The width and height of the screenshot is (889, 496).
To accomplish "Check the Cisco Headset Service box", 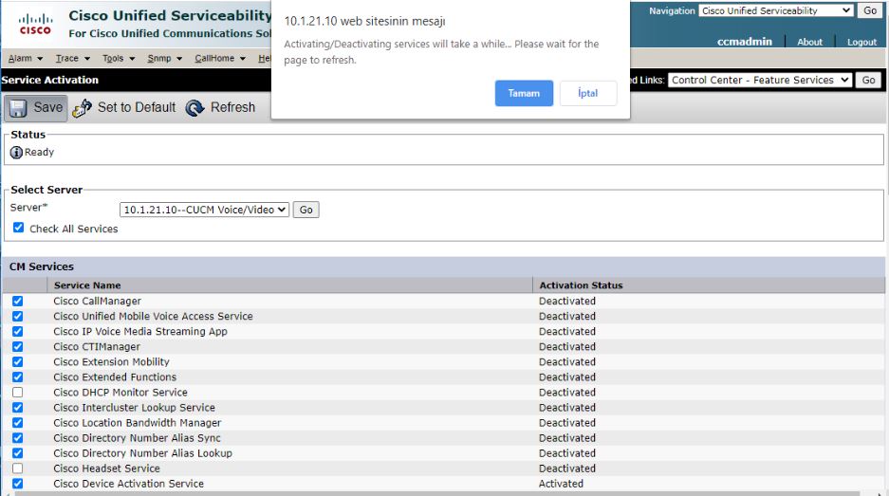I will pos(18,468).
